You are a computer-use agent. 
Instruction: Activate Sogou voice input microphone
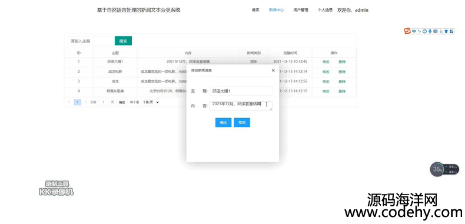[x=430, y=31]
